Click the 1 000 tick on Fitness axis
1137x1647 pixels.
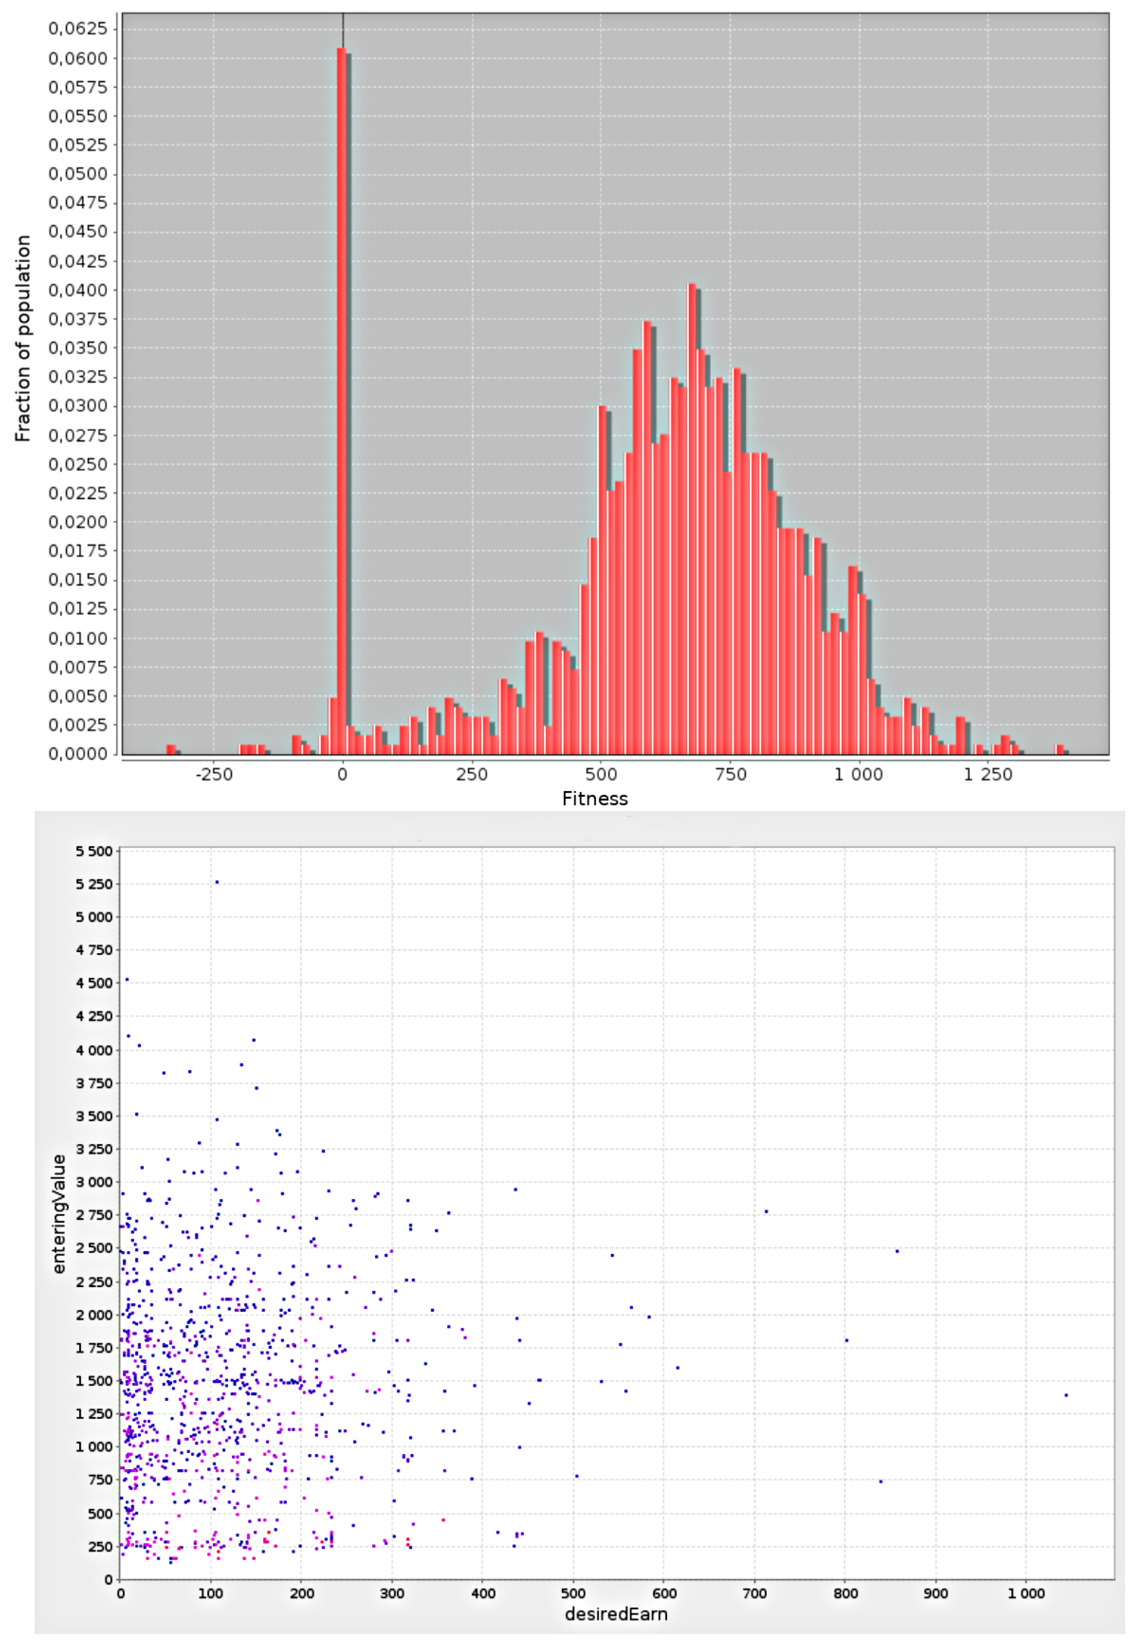pyautogui.click(x=858, y=775)
